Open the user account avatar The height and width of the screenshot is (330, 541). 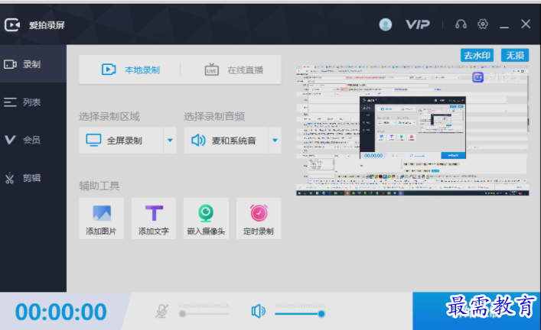tap(386, 24)
